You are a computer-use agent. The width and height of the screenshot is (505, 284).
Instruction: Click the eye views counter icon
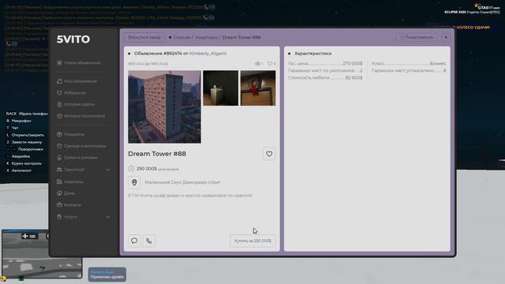click(x=257, y=64)
